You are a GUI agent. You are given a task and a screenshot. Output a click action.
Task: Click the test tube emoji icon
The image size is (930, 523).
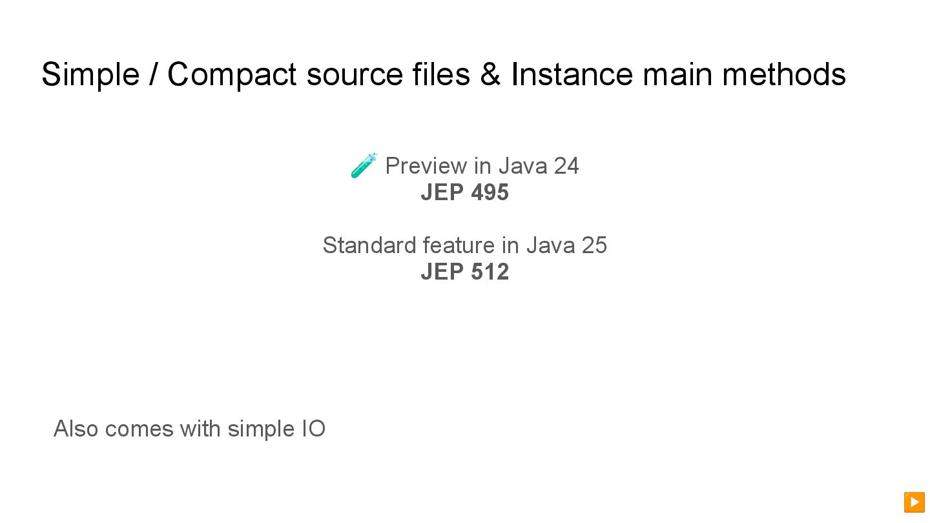364,165
